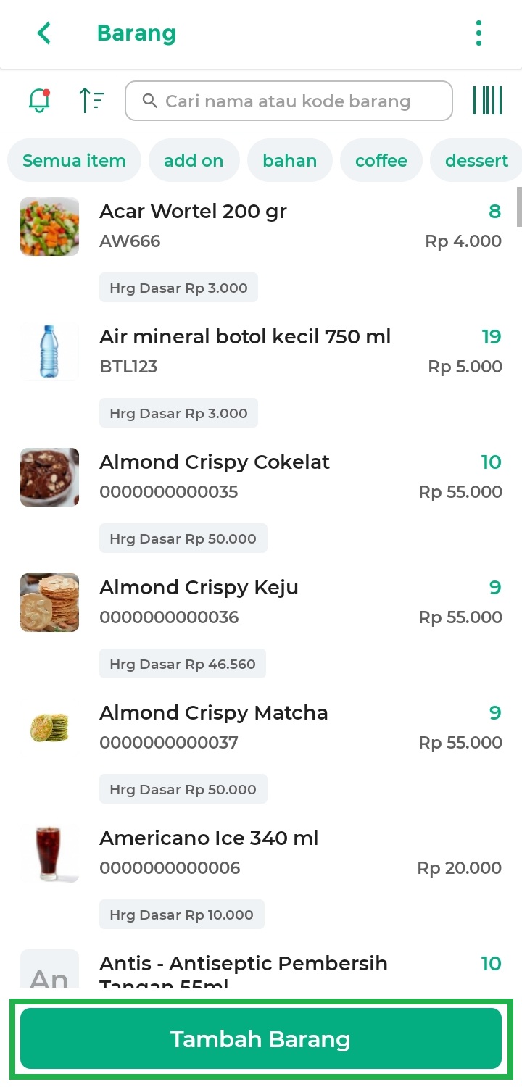Image resolution: width=522 pixels, height=1087 pixels.
Task: Filter by bahan category chip
Action: (x=289, y=161)
